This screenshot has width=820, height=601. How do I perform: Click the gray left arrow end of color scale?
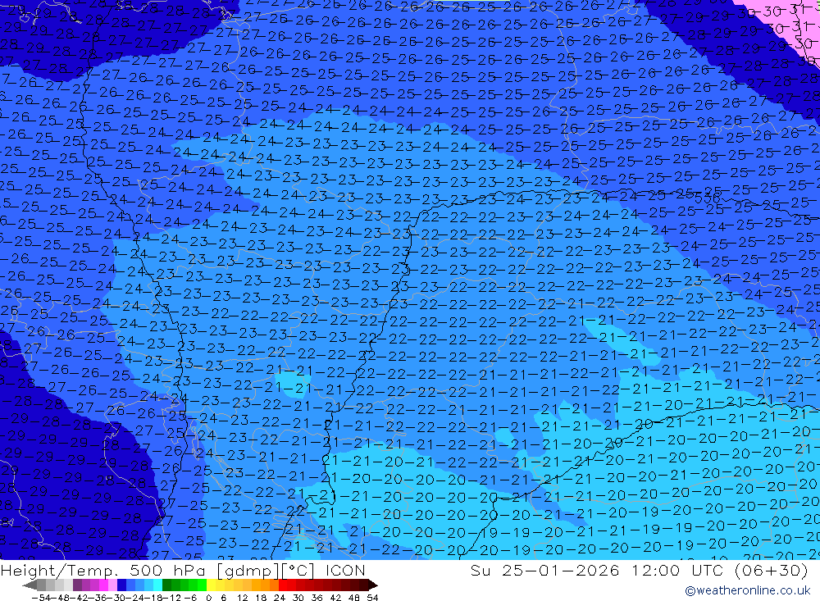pyautogui.click(x=30, y=585)
